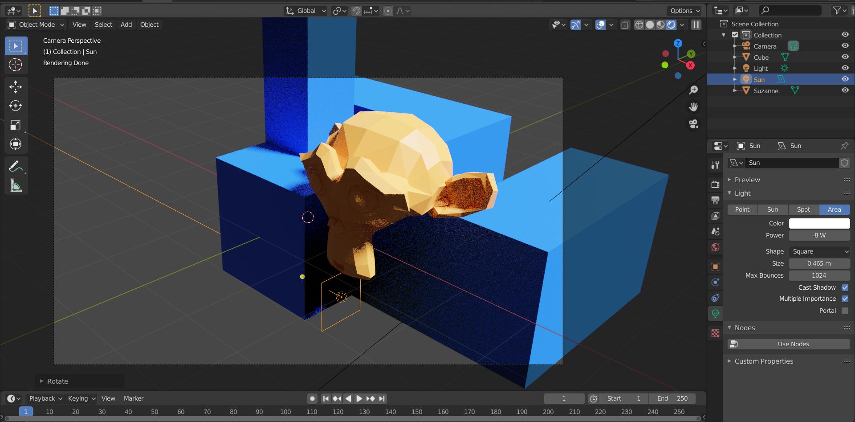
Task: Switch to solid viewport shading
Action: [650, 25]
